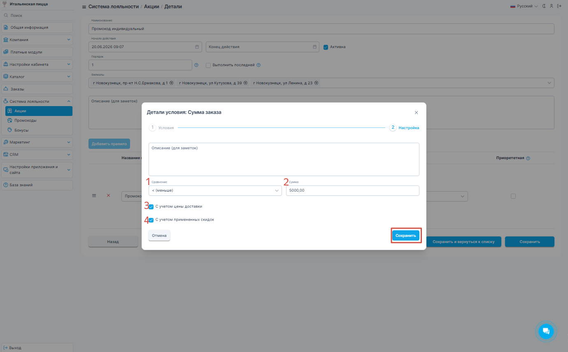568x352 pixels.
Task: Focus the Сумма field with 5000,00
Action: 353,190
